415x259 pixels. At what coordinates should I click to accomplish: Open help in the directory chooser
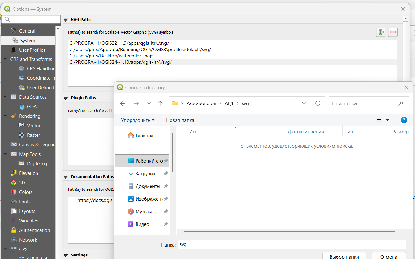tap(404, 120)
